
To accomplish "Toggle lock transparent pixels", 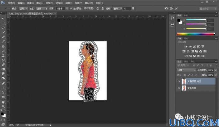I will pos(185,75).
